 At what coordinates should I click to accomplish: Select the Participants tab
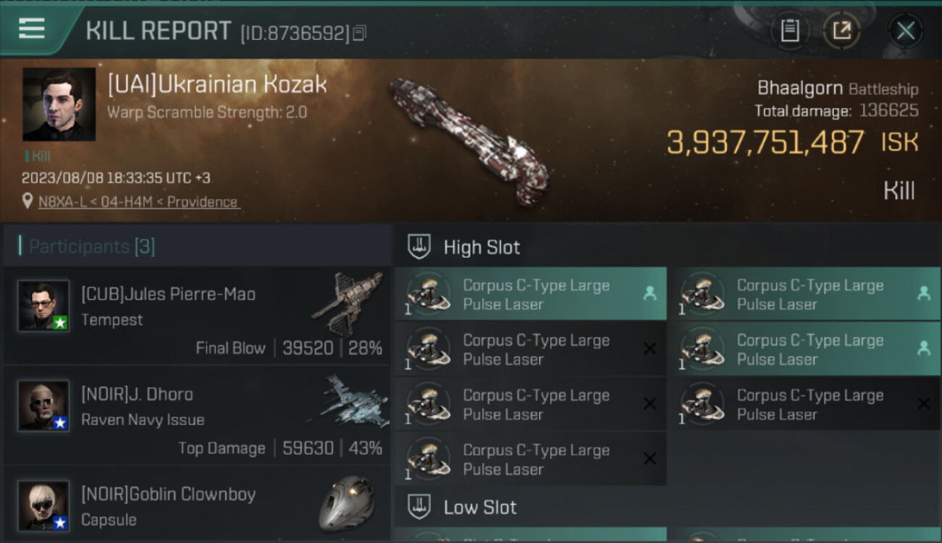coord(91,246)
